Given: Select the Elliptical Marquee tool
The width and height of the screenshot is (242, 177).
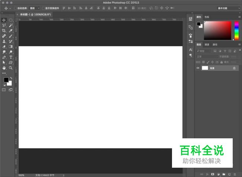Looking at the screenshot, I should point(11,20).
